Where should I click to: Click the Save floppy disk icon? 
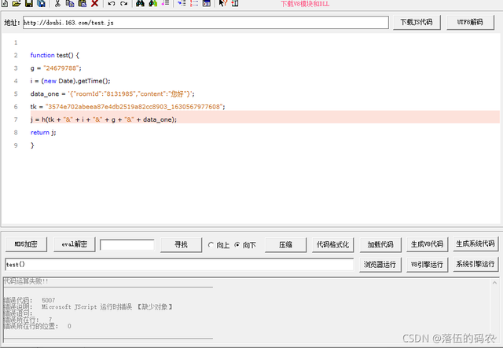[28, 4]
